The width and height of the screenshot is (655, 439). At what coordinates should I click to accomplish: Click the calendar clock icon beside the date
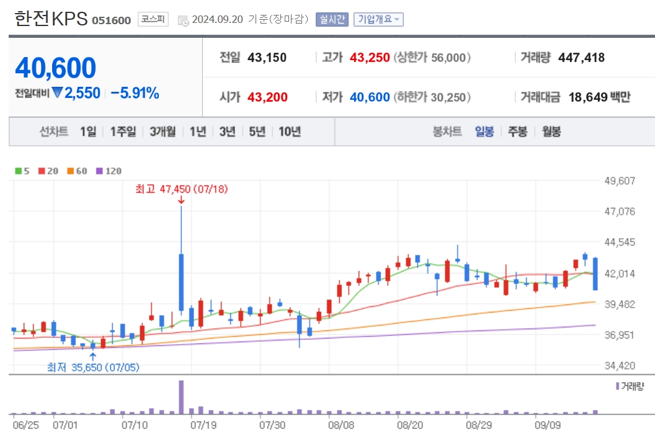184,20
